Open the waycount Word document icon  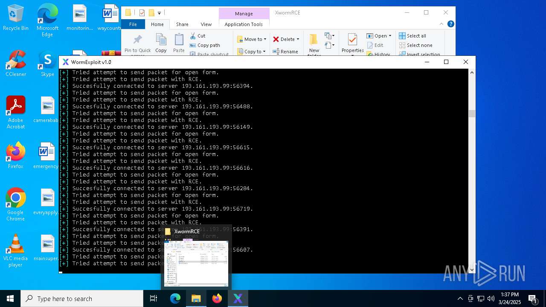point(110,18)
